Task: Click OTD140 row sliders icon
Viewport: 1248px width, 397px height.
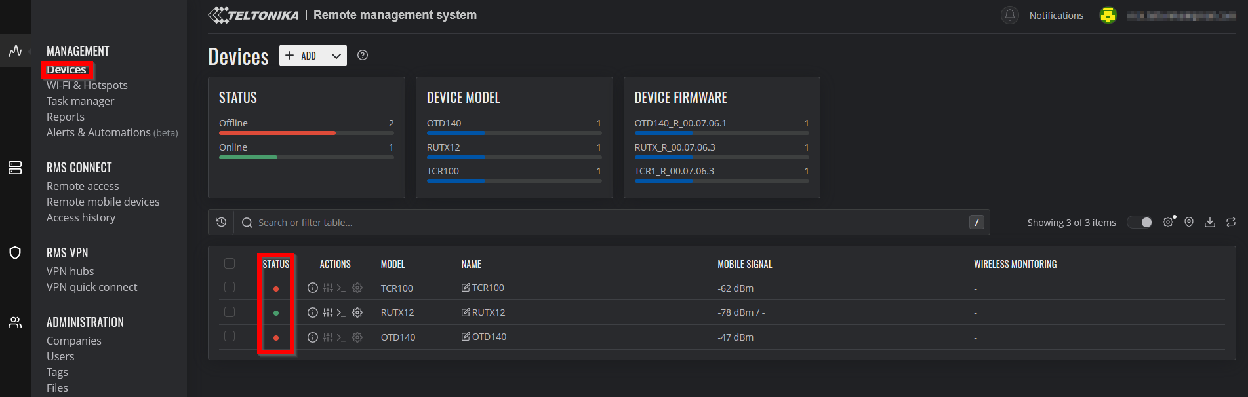Action: 328,337
